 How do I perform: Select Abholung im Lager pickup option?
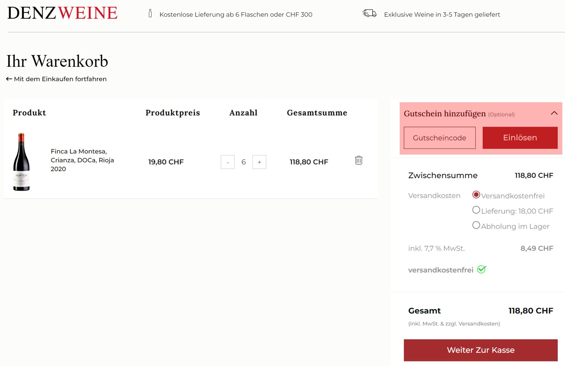pyautogui.click(x=476, y=226)
